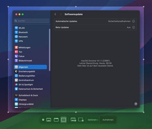Click the yellow minimize window button
The image size is (152, 129).
(x=20, y=14)
